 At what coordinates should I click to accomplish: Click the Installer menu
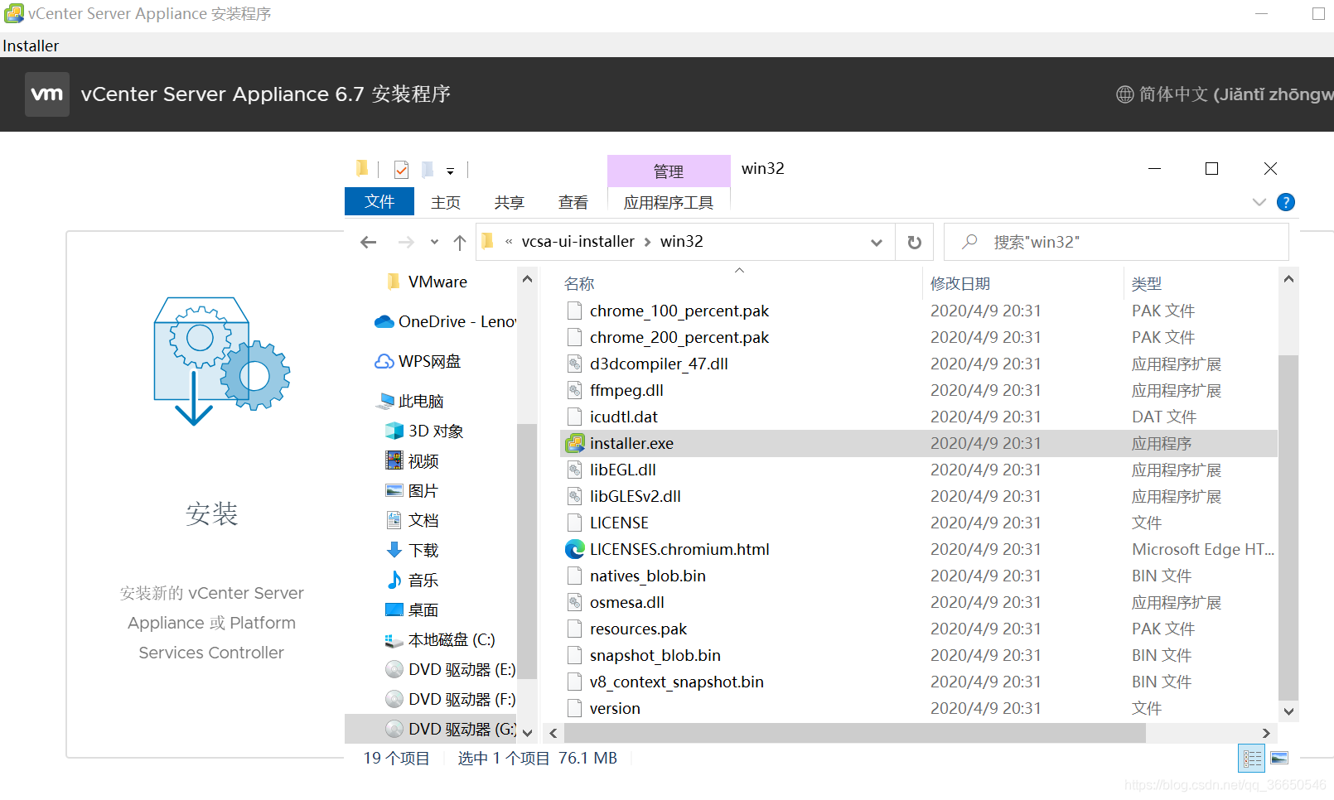pos(31,46)
